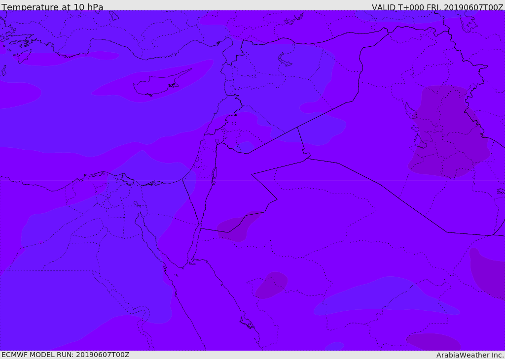The width and height of the screenshot is (505, 359).
Task: Click the 'ArabiaWeather Inc.' credit text
Action: coord(470,355)
